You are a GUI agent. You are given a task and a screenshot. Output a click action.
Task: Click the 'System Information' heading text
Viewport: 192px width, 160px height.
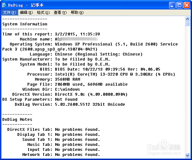point(25,24)
